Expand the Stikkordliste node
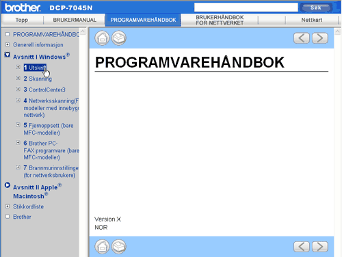Image resolution: width=342 pixels, height=257 pixels. (8, 206)
